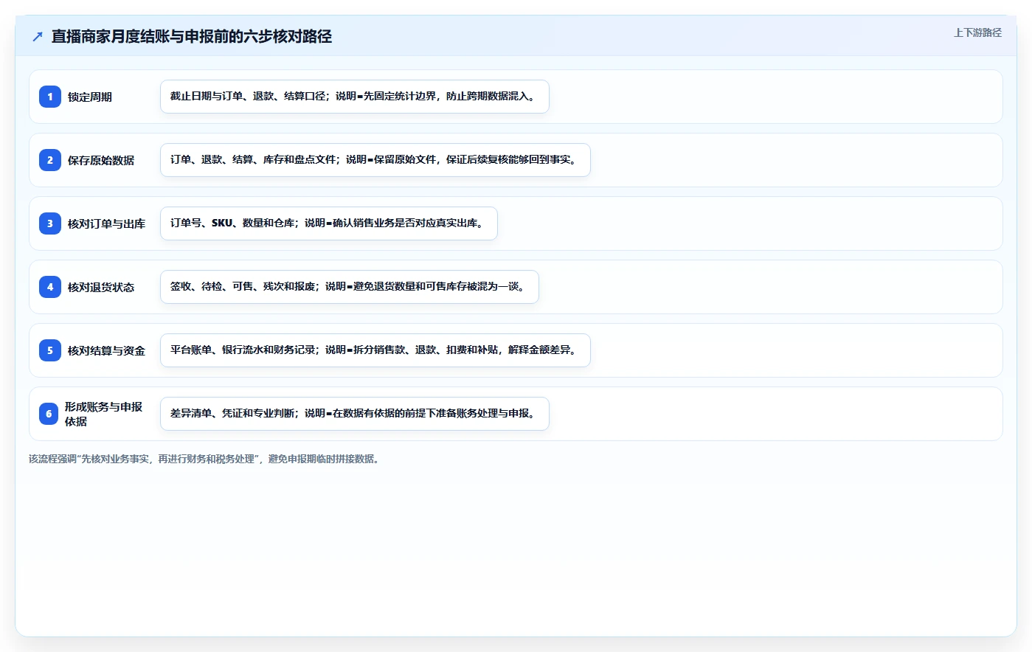This screenshot has height=652, width=1032.
Task: Click the 锁定周期 step label
Action: [x=90, y=97]
